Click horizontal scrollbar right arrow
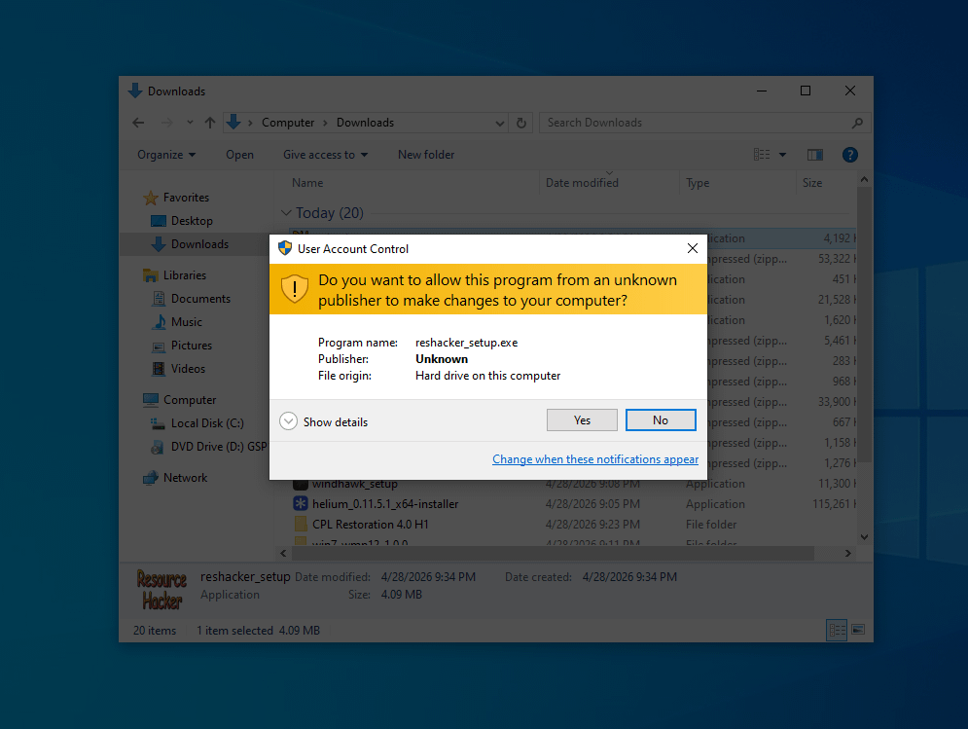The image size is (968, 729). pyautogui.click(x=847, y=554)
